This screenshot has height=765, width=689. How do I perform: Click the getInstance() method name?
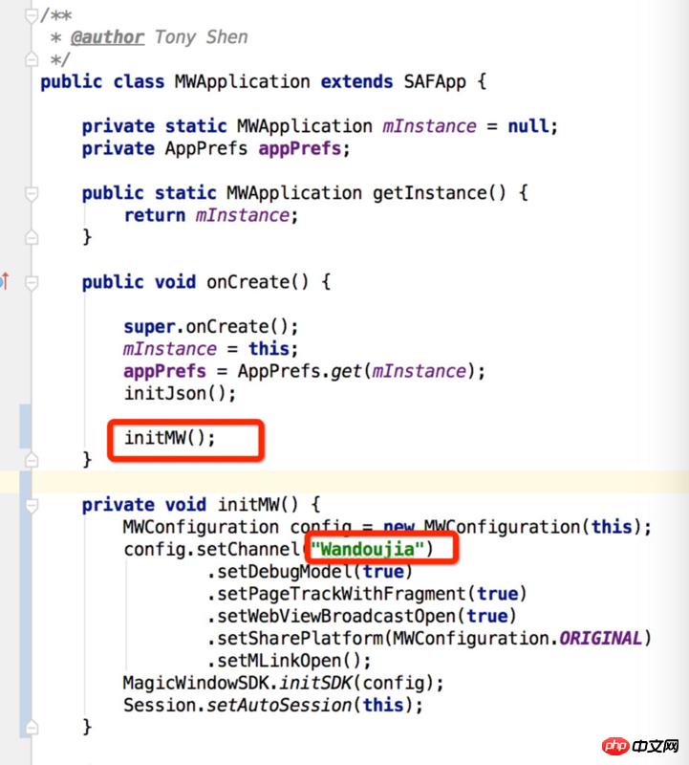tap(440, 193)
